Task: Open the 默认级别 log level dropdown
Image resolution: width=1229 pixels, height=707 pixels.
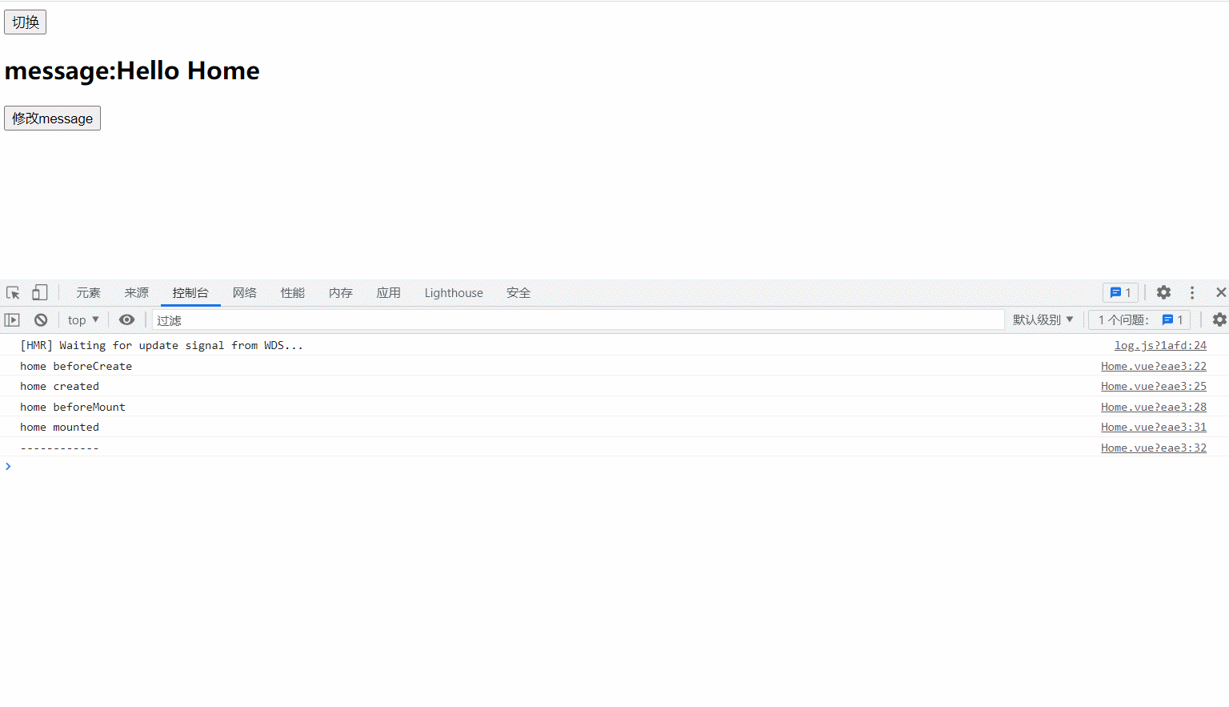Action: pos(1043,320)
